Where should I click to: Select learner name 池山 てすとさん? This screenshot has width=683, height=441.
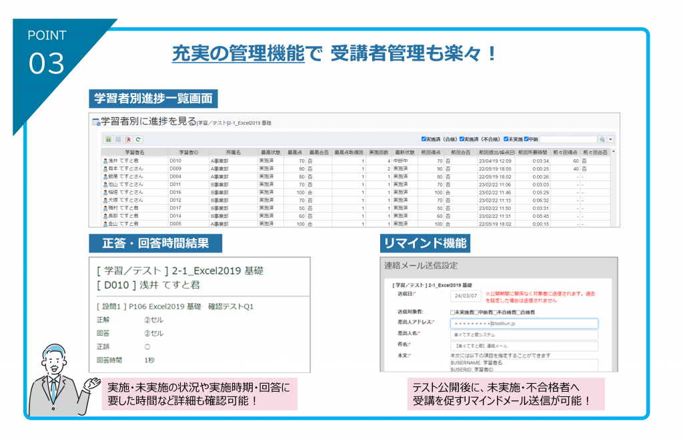pos(125,185)
